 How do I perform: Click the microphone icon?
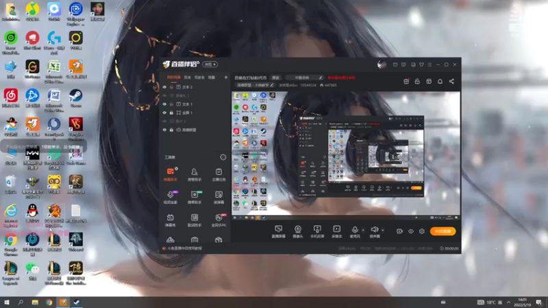click(355, 230)
